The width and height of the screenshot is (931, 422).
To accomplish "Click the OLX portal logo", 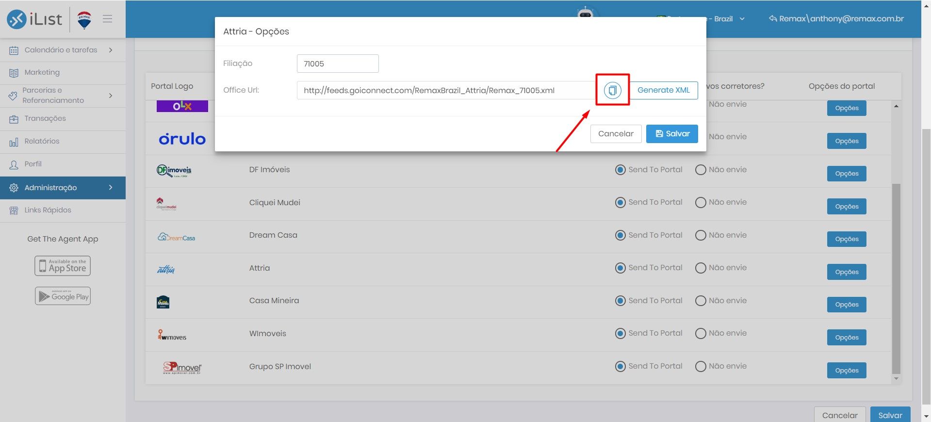I will point(182,106).
